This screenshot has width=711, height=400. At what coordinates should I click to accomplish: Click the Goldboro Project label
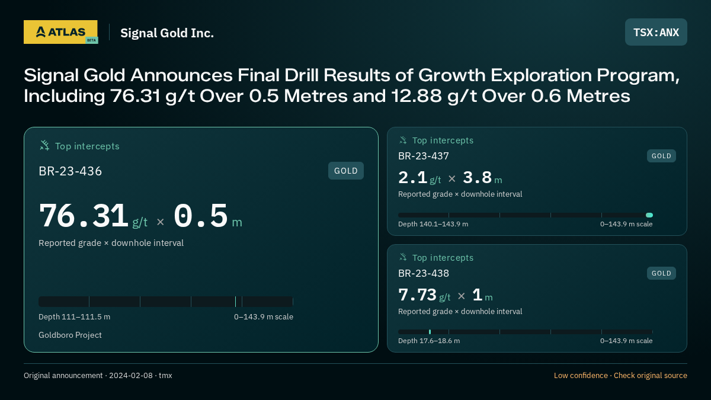pos(70,335)
